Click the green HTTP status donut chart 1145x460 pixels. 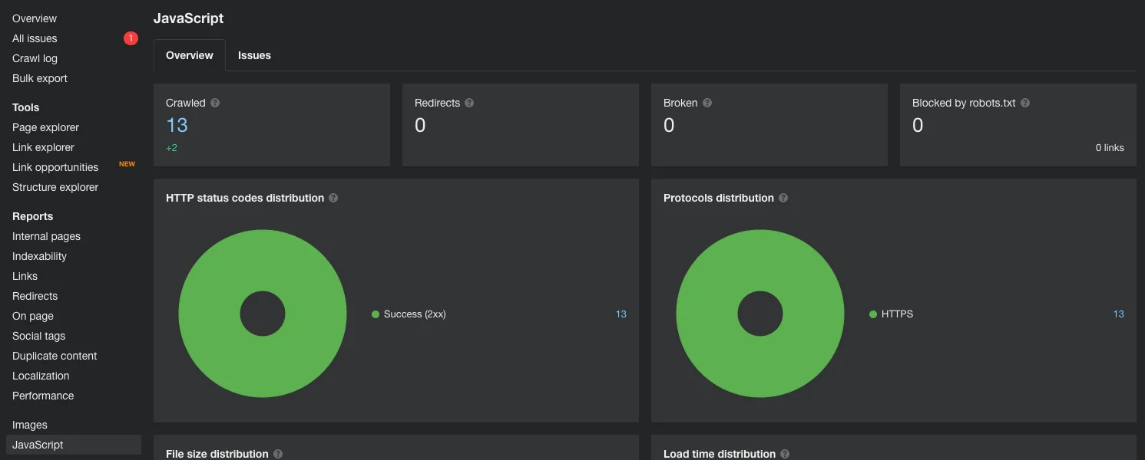click(263, 314)
